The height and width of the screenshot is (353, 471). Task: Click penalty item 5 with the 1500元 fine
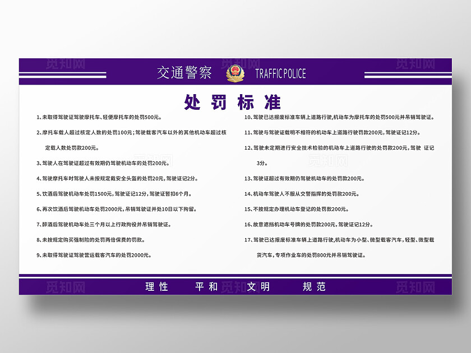click(113, 193)
